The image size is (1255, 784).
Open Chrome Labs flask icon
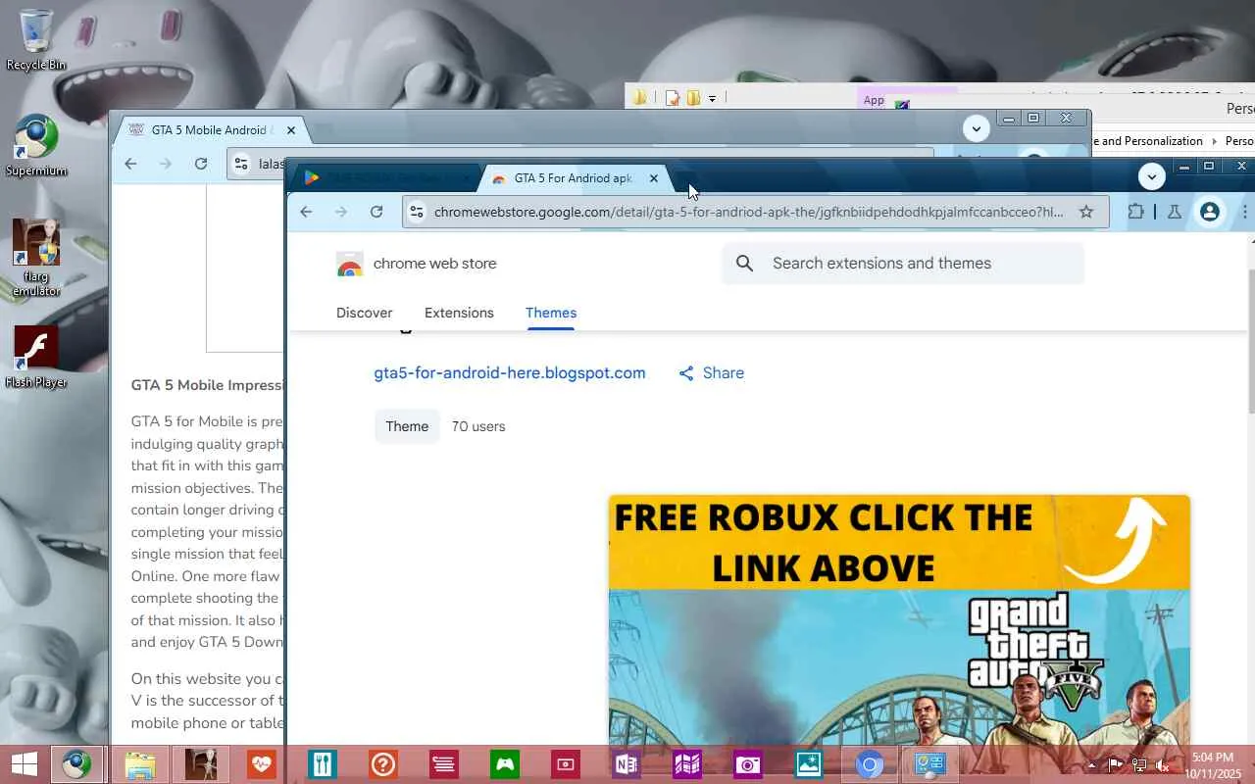1174,212
